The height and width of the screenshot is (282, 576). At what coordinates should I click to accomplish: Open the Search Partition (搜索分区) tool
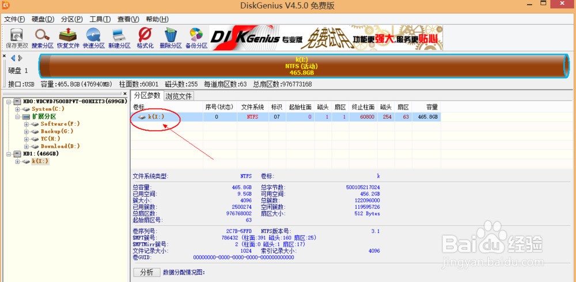pyautogui.click(x=43, y=39)
